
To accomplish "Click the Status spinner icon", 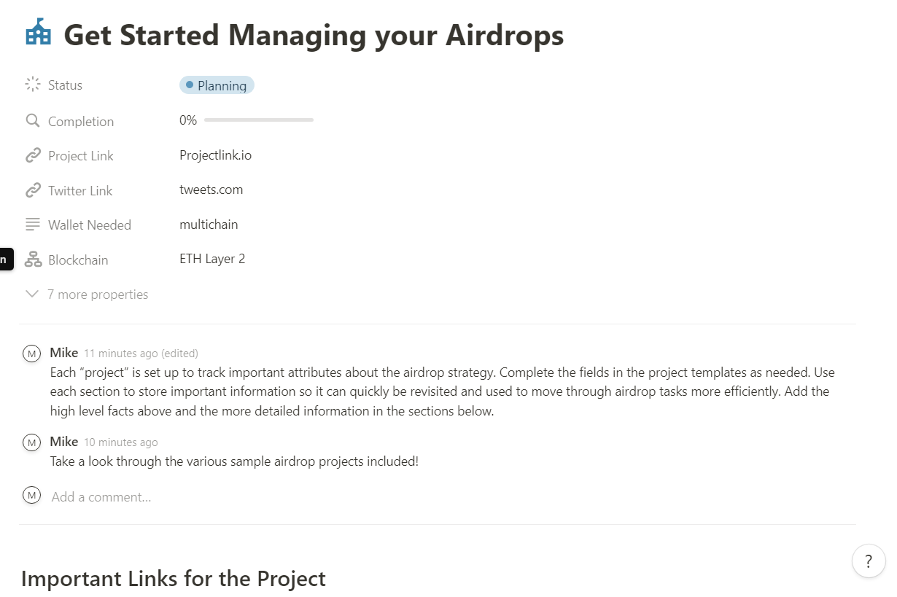I will pos(32,85).
